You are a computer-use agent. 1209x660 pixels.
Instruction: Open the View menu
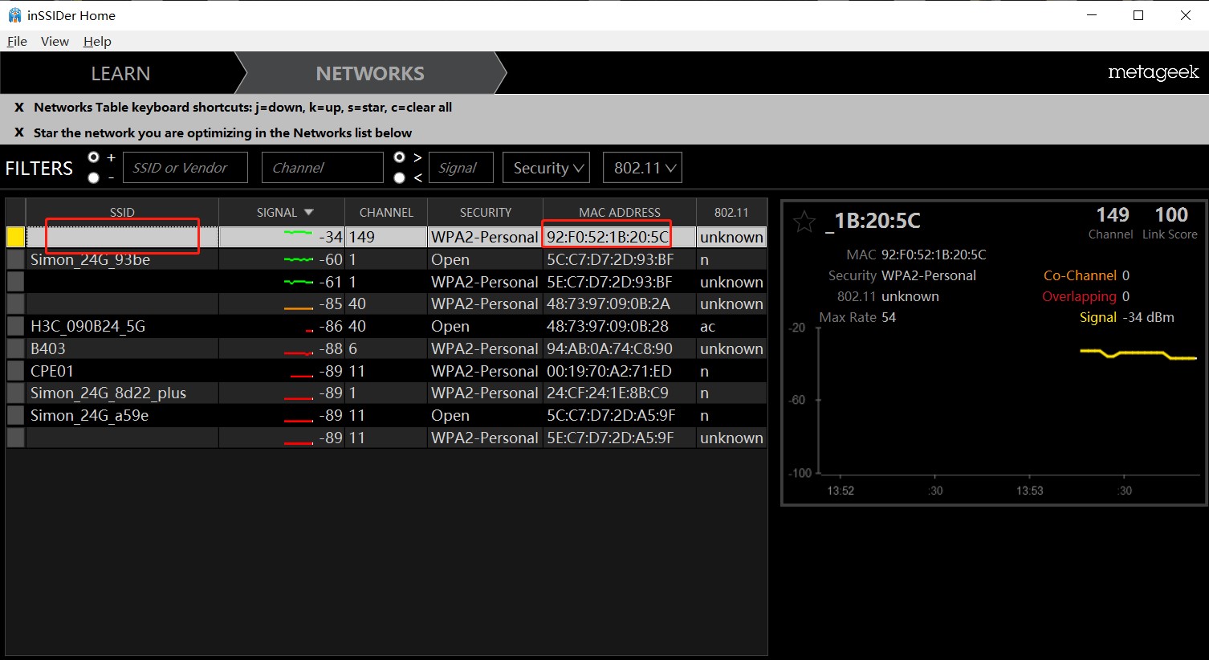tap(55, 42)
